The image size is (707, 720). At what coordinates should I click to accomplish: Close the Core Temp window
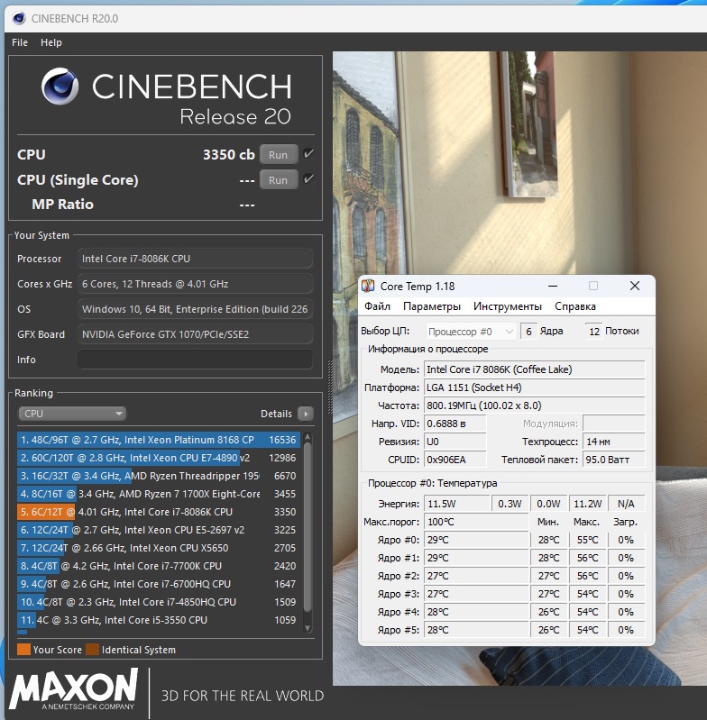click(635, 286)
